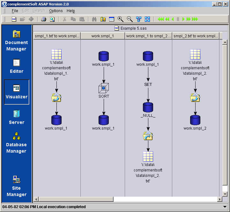Click the new SAS file toolbar icon

click(14, 19)
